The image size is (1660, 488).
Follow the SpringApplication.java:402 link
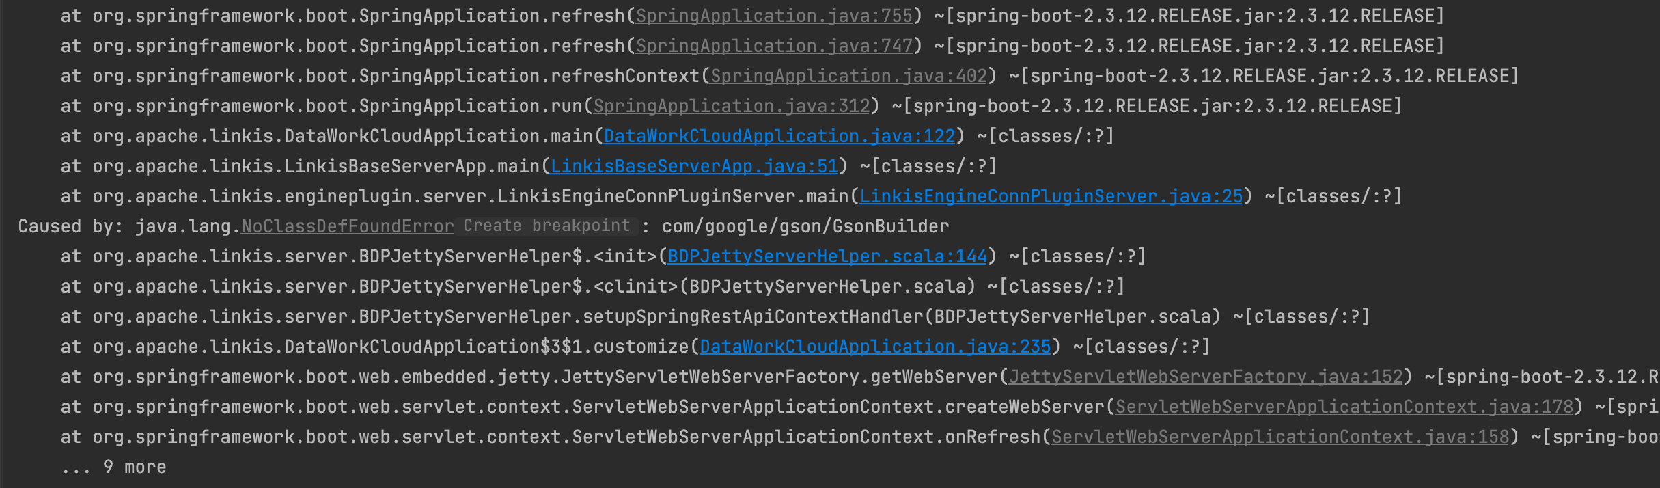(x=848, y=76)
